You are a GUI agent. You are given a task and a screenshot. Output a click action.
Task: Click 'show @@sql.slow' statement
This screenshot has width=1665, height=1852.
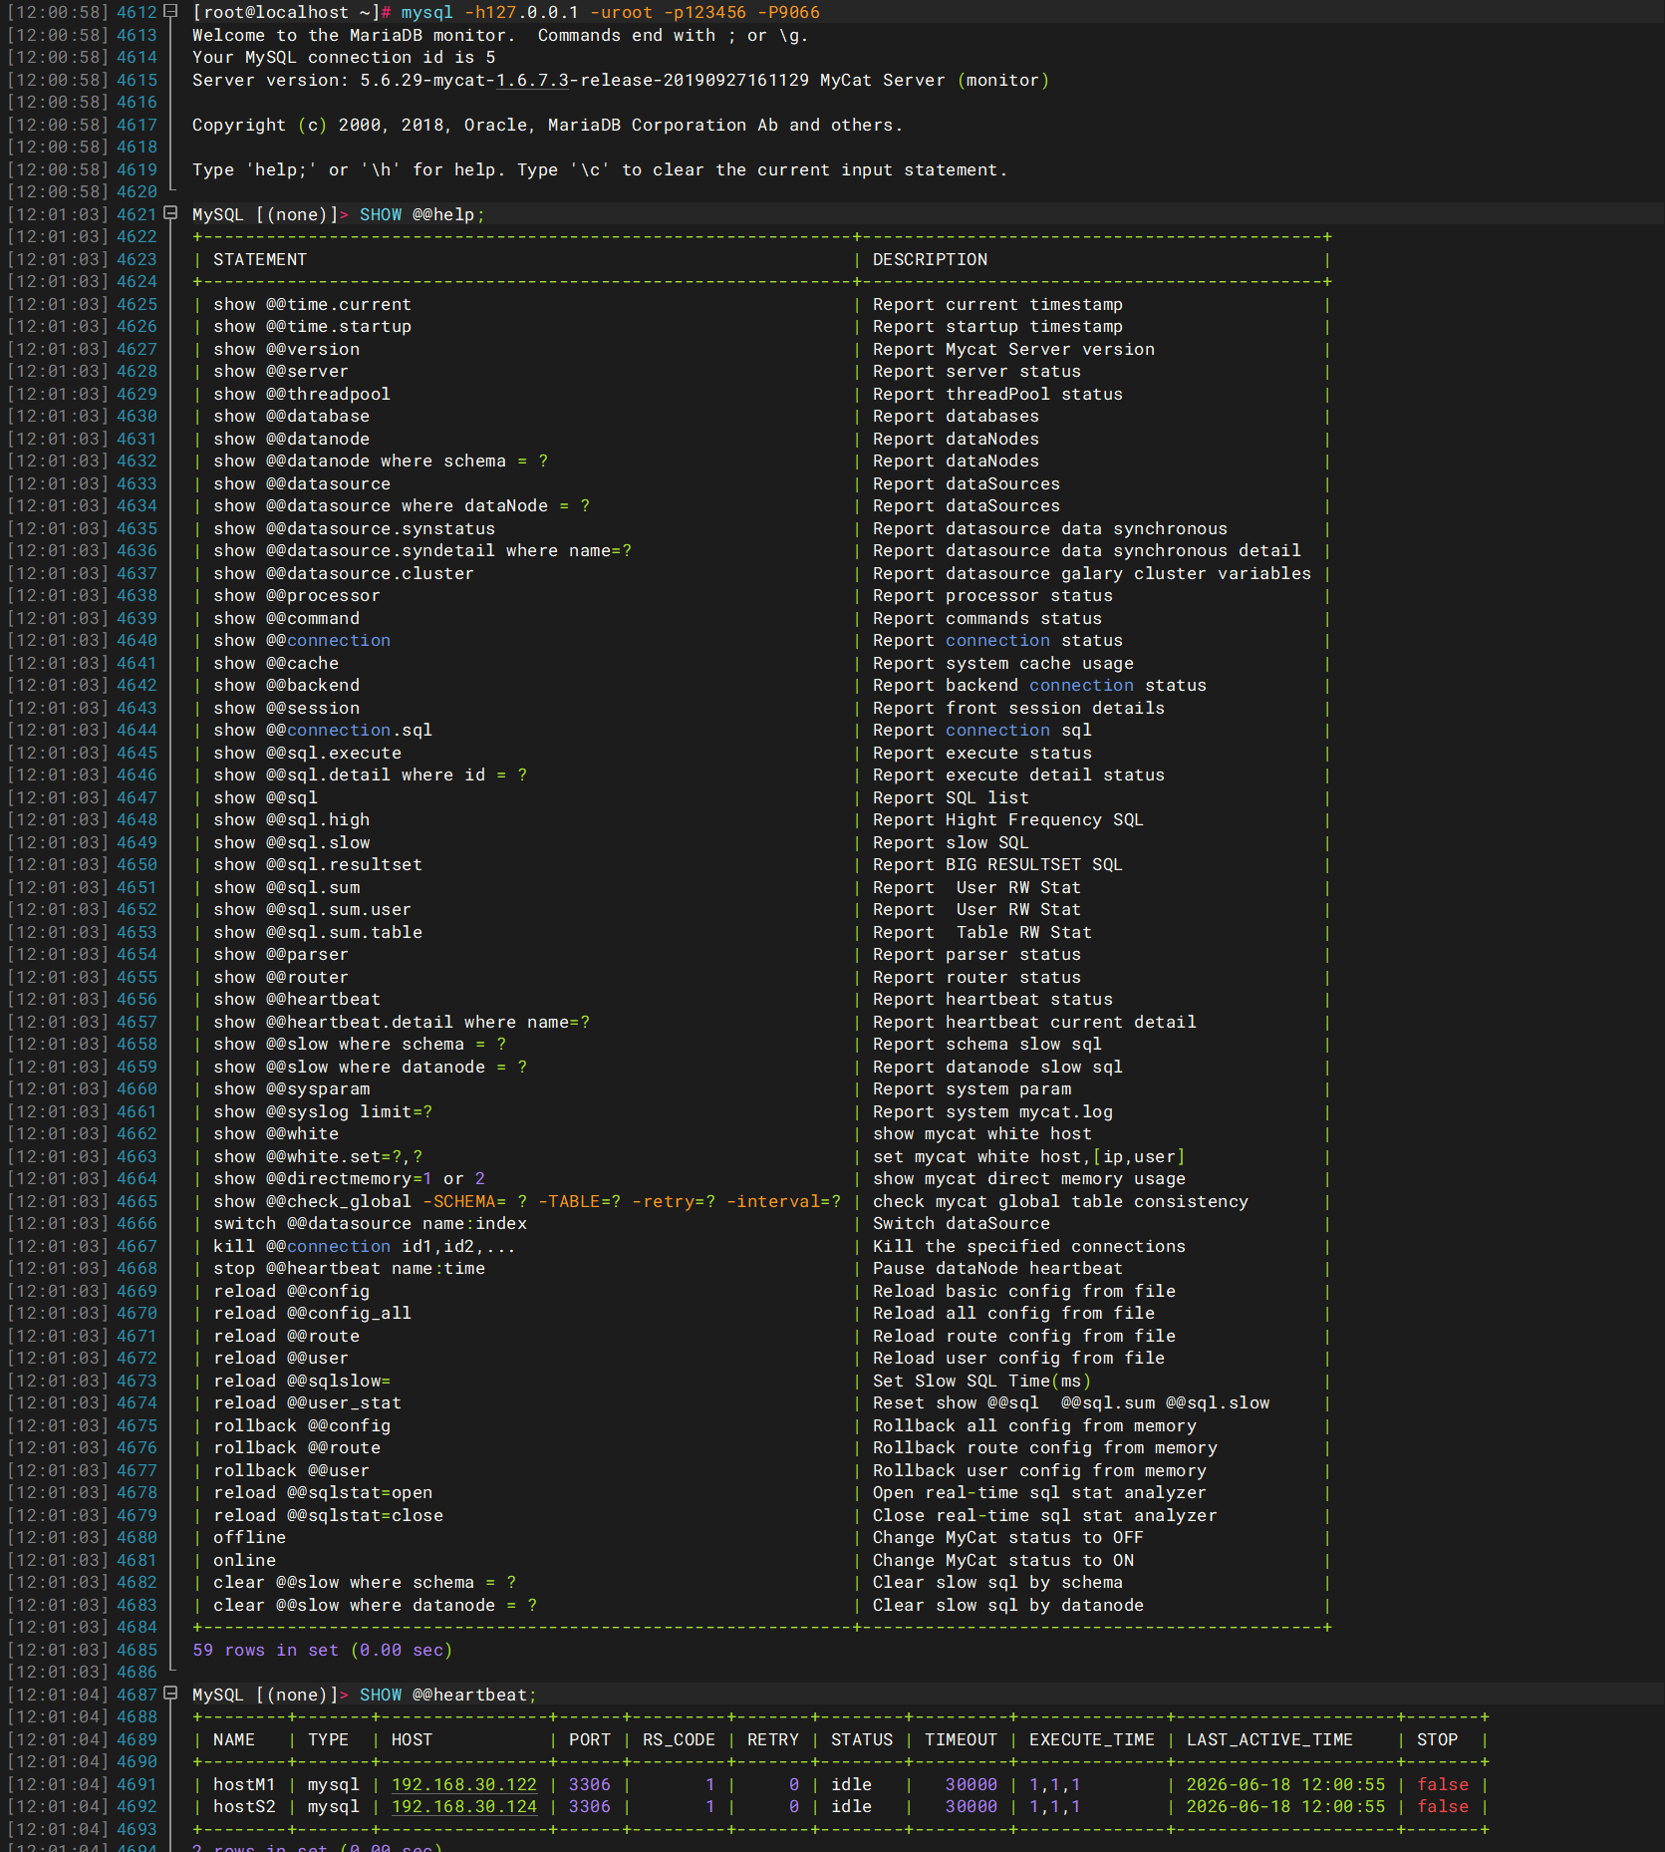291,842
